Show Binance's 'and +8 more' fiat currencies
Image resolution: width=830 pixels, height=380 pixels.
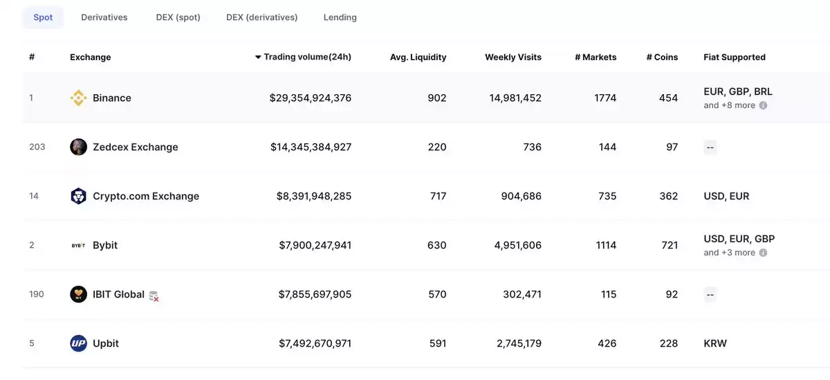coord(730,105)
